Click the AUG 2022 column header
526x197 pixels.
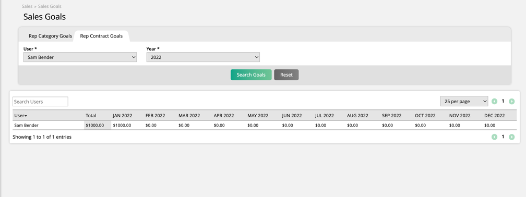click(357, 116)
